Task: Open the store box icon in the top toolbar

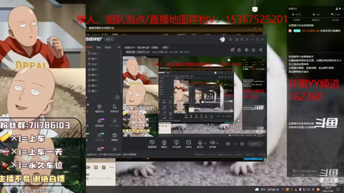Action: pyautogui.click(x=246, y=50)
